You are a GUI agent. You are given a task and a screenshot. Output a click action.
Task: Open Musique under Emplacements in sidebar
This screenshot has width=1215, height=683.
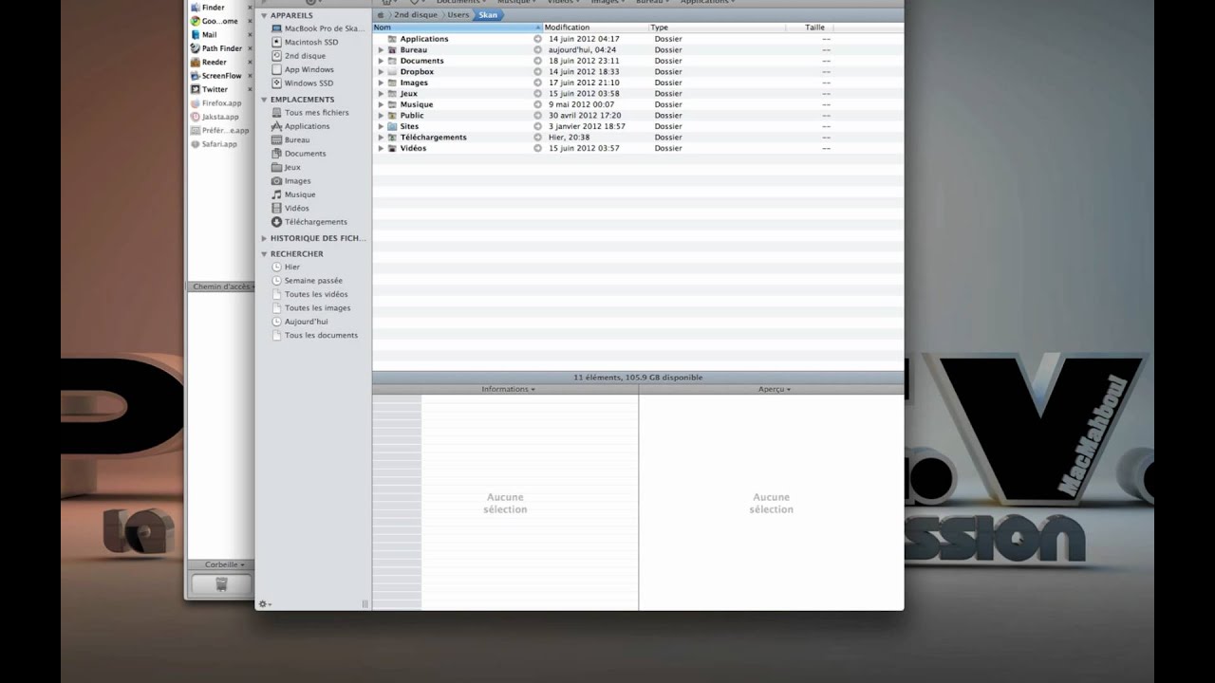[293, 194]
